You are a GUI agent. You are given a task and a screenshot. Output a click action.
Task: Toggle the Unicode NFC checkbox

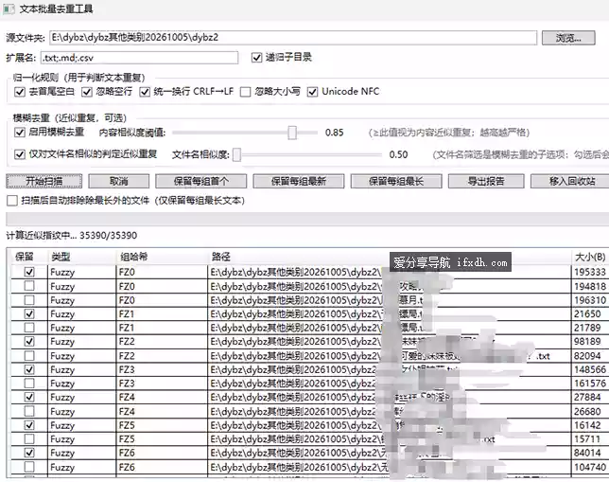(x=312, y=92)
